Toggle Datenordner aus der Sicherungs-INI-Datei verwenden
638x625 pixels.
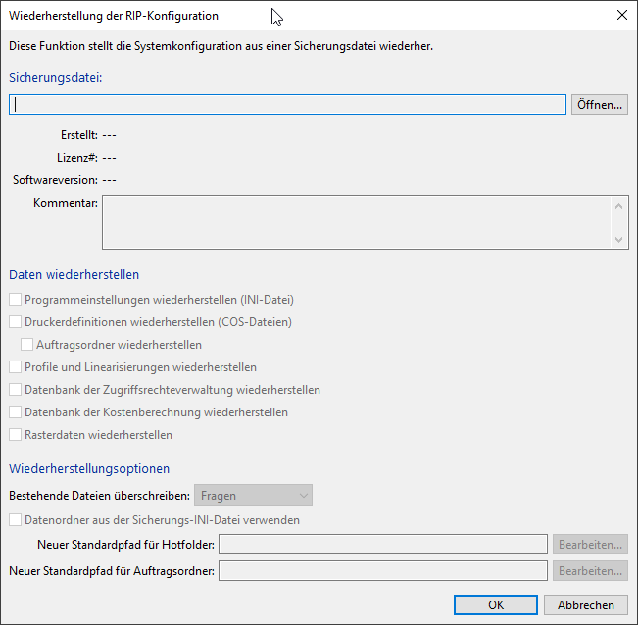pyautogui.click(x=15, y=520)
